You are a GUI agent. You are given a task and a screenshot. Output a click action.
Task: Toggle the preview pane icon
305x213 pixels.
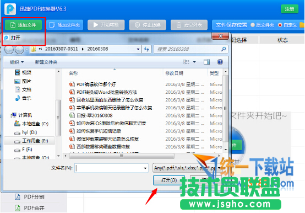coord(206,62)
